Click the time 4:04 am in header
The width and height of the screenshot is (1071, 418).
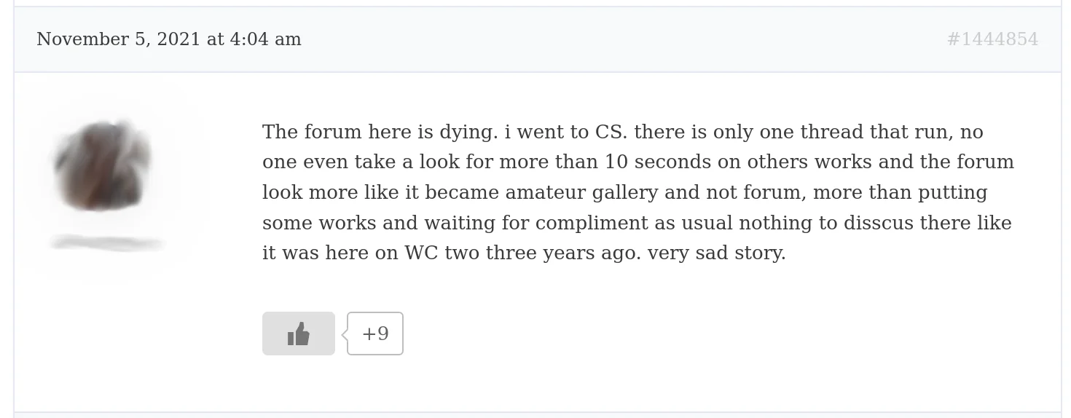[265, 39]
